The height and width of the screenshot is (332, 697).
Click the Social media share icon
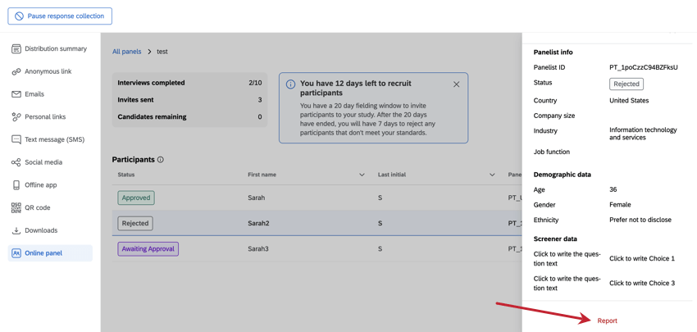point(16,162)
